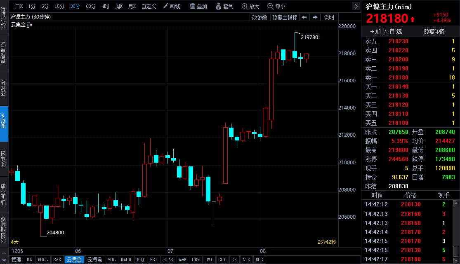Click 隐藏主指标 to hide main indicator

pyautogui.click(x=285, y=17)
